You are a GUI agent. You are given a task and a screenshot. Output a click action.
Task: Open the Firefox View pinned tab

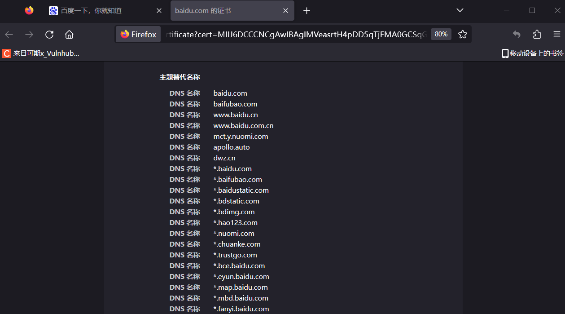point(29,10)
